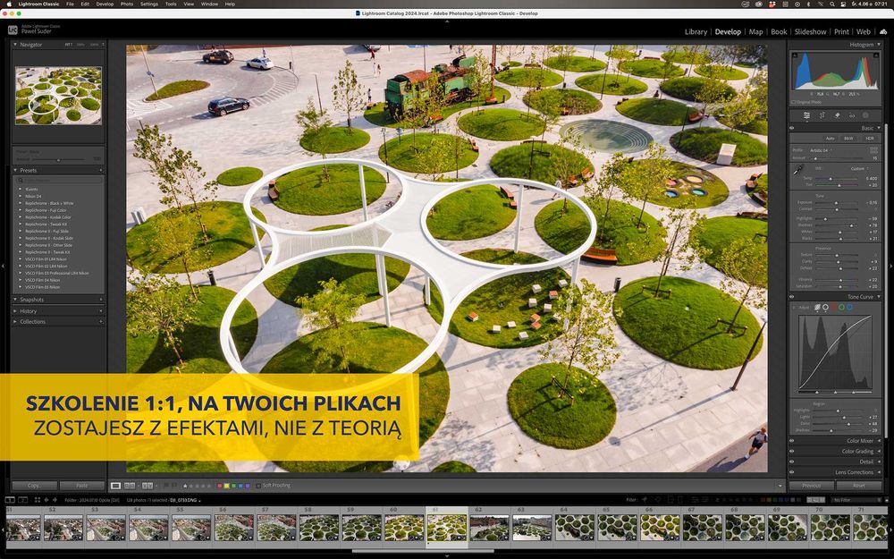Toggle Detail panel visibility eye

tap(792, 462)
